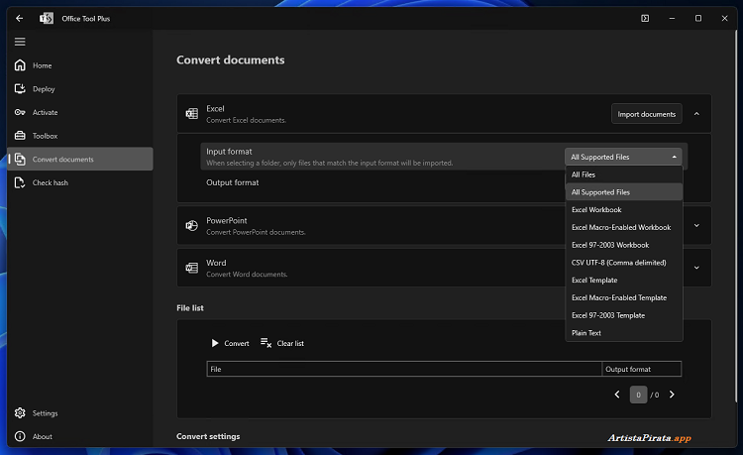
Task: Select CSV UTF-8 (Comma delimited) option
Action: tap(624, 263)
